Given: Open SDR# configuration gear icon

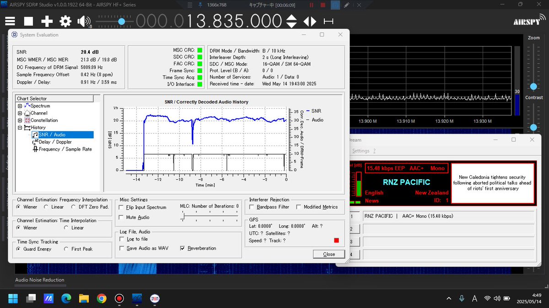Looking at the screenshot, I should point(65,21).
